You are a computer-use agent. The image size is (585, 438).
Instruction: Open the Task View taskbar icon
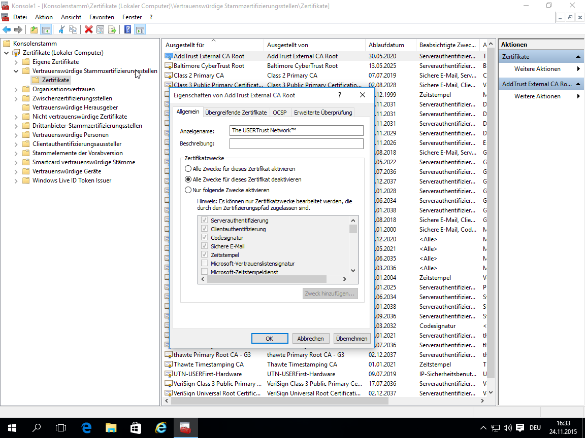coord(61,428)
